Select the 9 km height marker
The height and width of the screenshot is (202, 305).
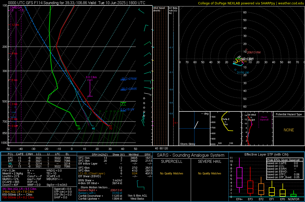point(14,53)
